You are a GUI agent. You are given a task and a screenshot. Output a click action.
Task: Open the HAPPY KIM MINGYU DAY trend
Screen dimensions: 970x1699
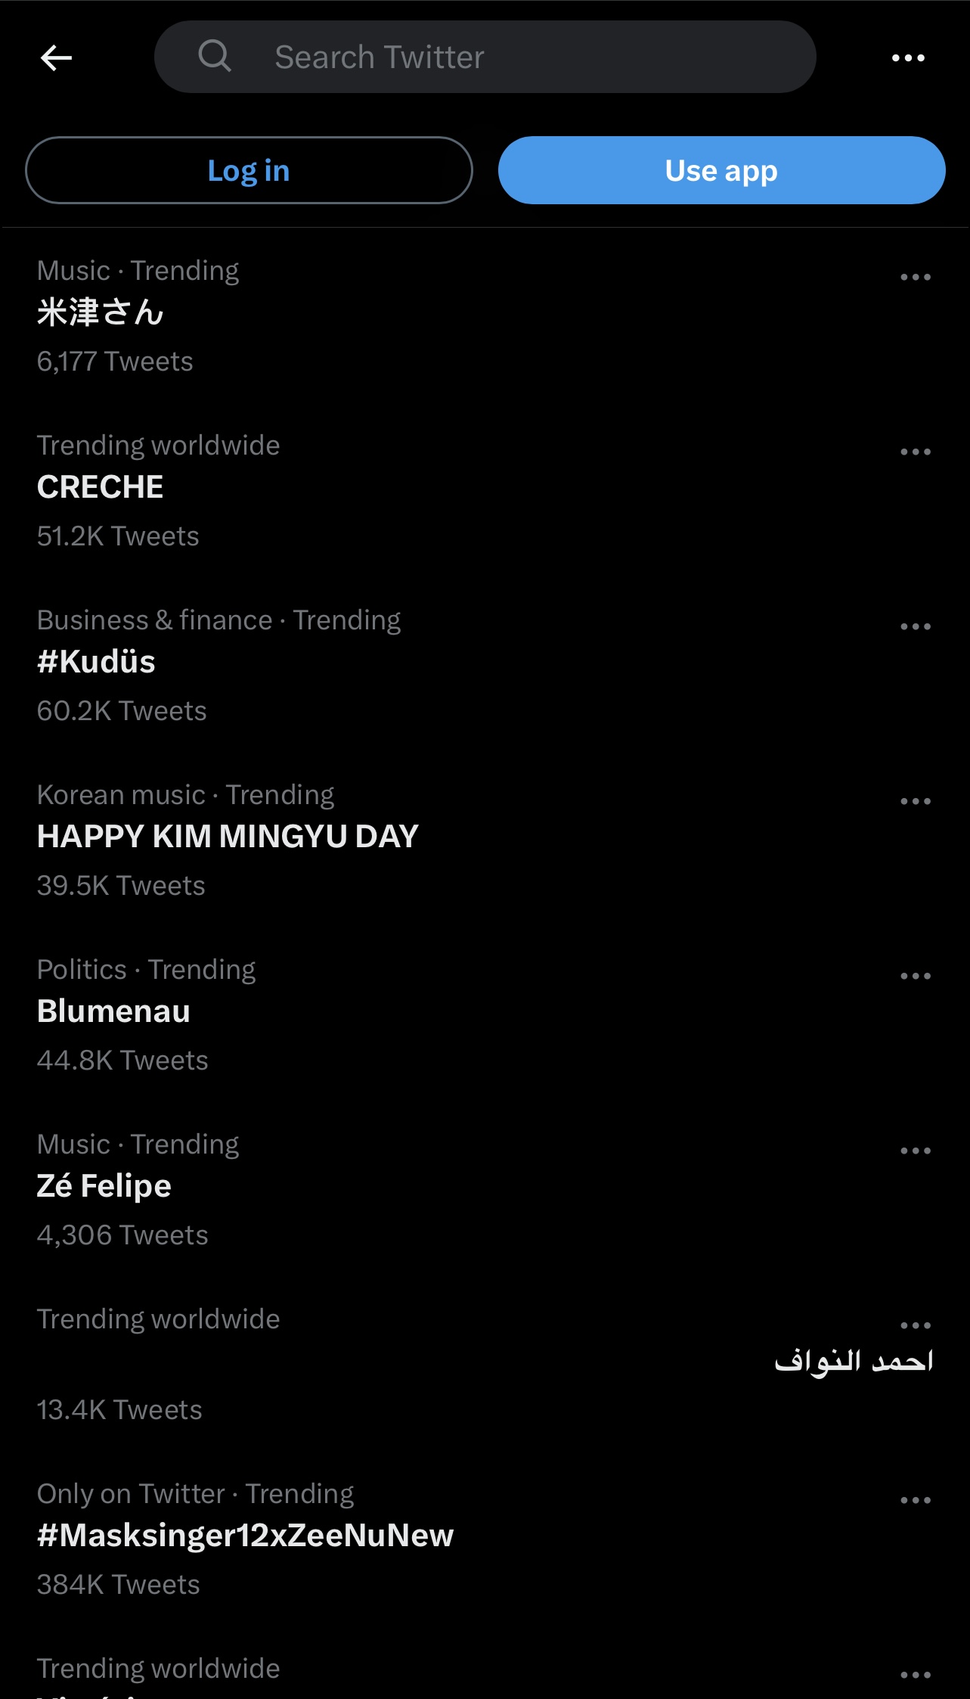(x=228, y=837)
